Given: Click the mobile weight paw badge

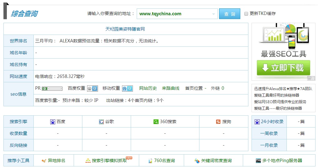Looking at the screenshot, I should pyautogui.click(x=127, y=89).
